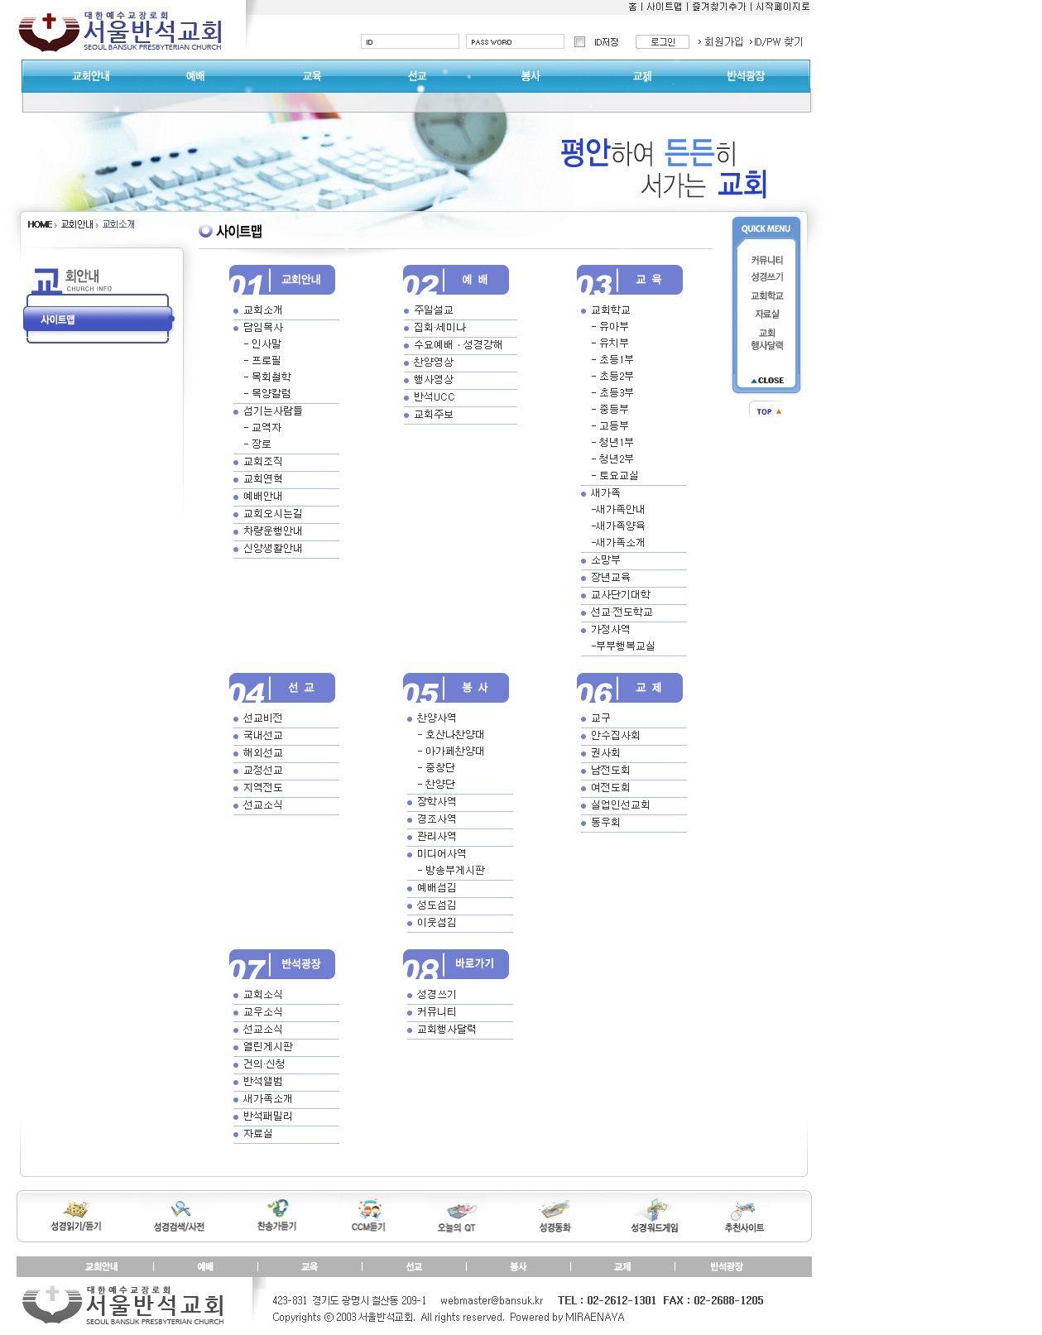Toggle the ID저장 checkbox
Viewport: 1042px width, 1335px height.
pyautogui.click(x=579, y=42)
